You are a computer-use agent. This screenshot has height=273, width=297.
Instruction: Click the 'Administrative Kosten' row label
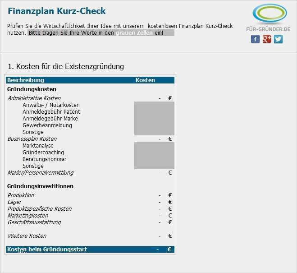point(34,98)
